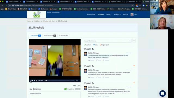Image resolution: width=174 pixels, height=98 pixels.
Task: Open the Apps bookmarks shortcut
Action: (2, 9)
